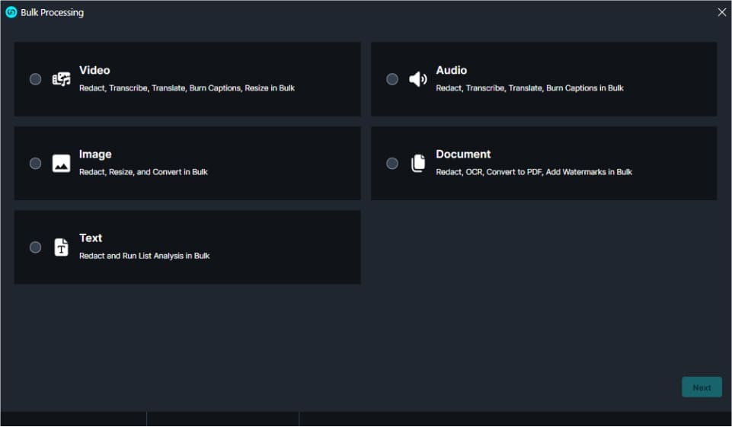Click the Audio card heading
Viewport: 732px width, 427px height.
[451, 70]
